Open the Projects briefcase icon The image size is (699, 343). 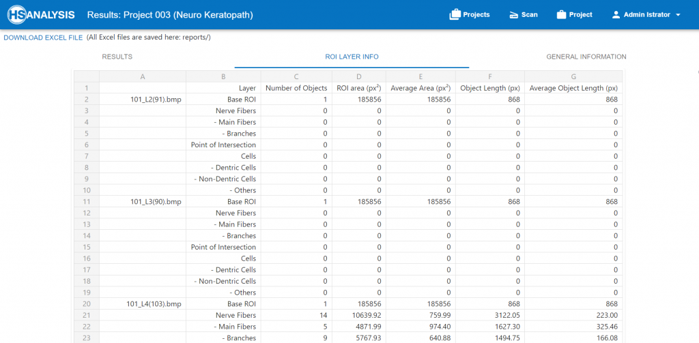(455, 14)
